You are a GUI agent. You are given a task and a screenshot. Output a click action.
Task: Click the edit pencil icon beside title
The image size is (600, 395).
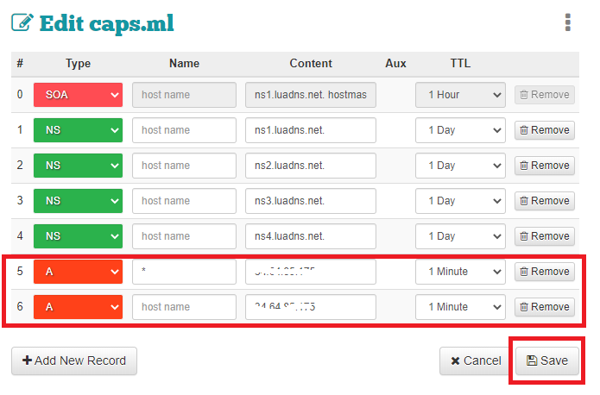(22, 23)
